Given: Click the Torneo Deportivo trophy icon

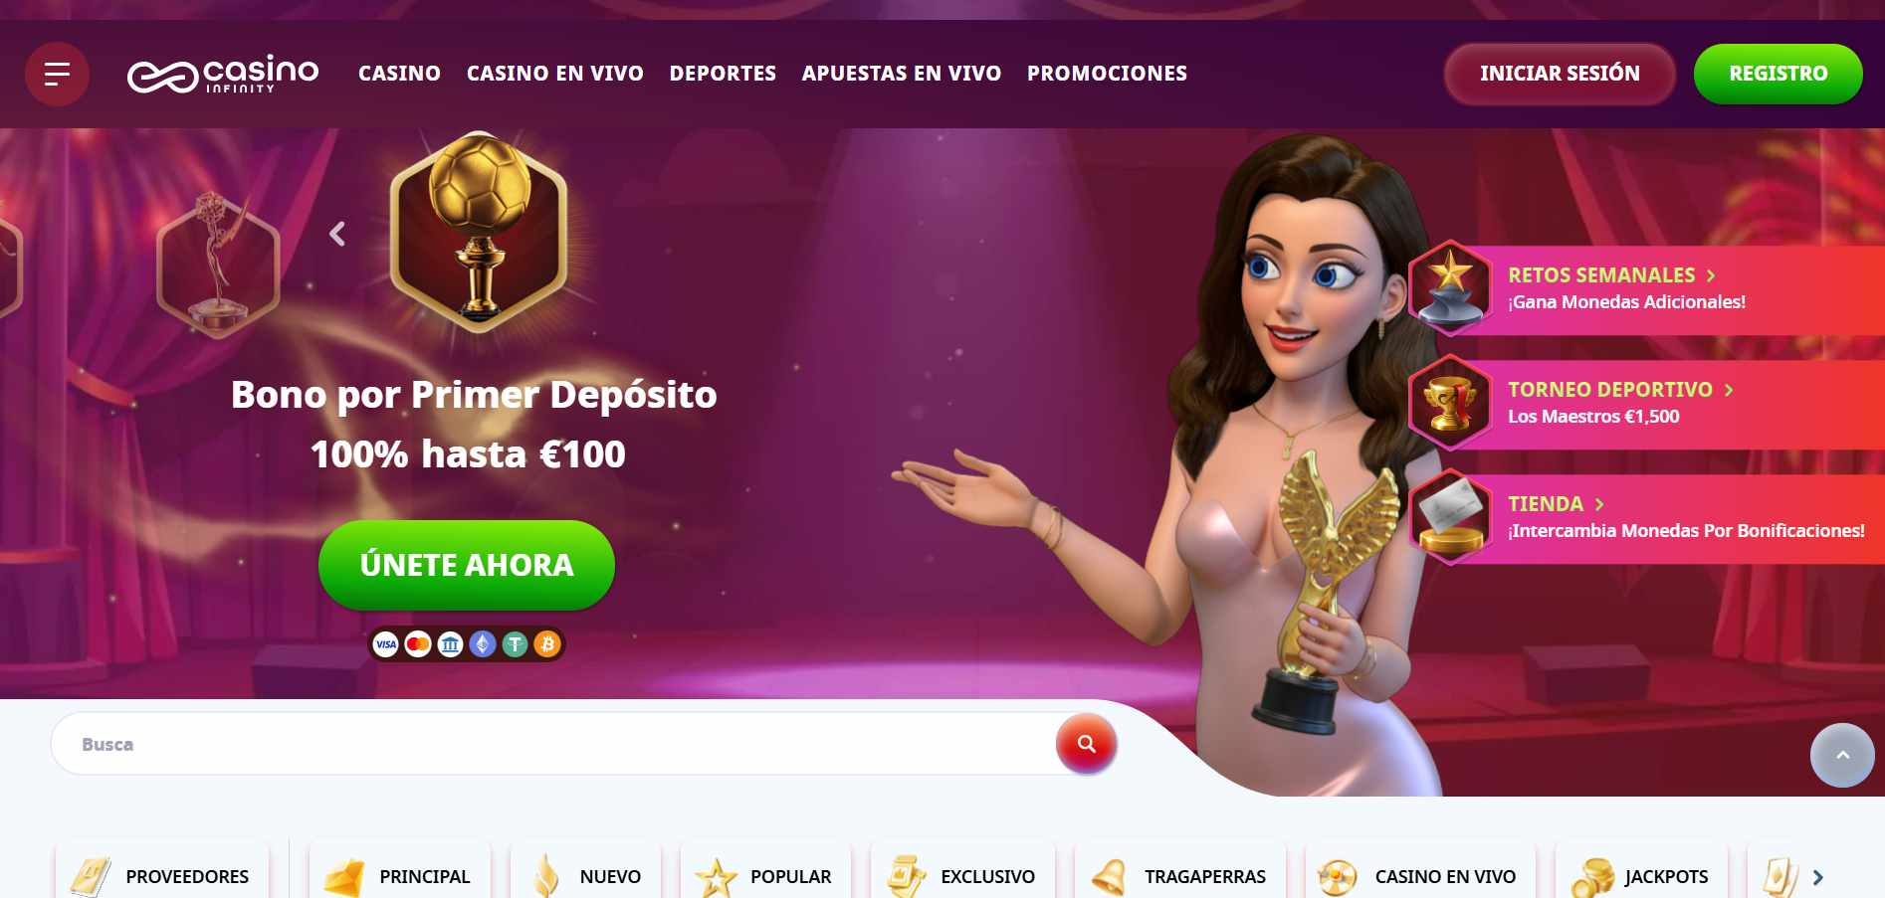Looking at the screenshot, I should point(1451,403).
